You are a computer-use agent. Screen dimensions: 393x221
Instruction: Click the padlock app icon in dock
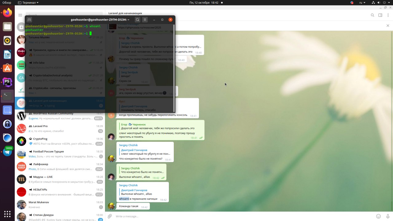coord(7,124)
